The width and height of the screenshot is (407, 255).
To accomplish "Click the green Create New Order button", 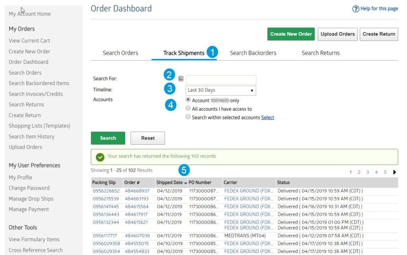I will coord(291,34).
